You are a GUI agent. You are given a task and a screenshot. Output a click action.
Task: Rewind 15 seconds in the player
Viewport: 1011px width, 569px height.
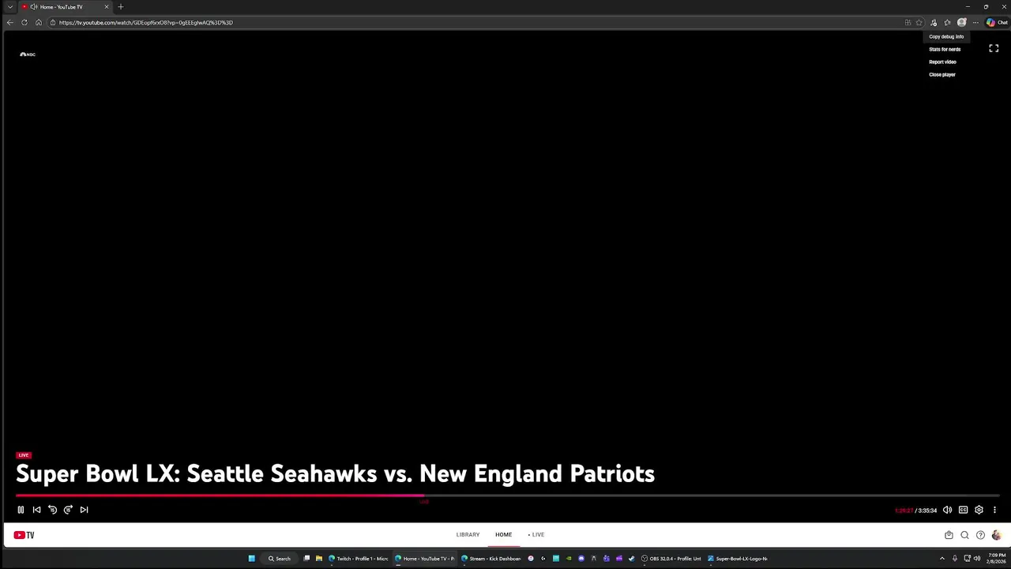[x=52, y=510]
